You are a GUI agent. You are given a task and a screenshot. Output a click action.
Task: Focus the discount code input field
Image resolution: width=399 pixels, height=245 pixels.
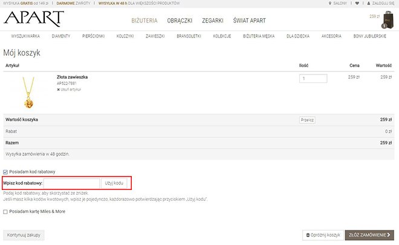point(71,183)
